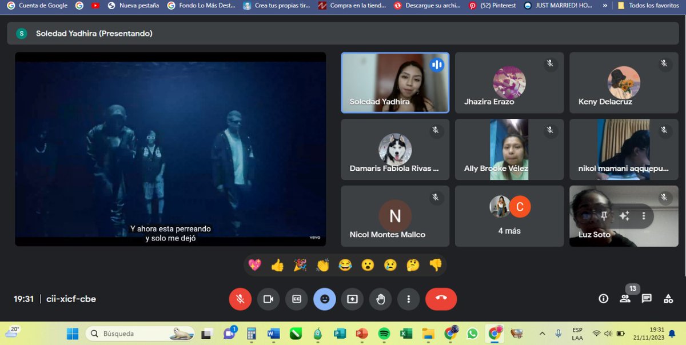The width and height of the screenshot is (686, 345).
Task: Pin Luz Soto's tile
Action: point(604,216)
